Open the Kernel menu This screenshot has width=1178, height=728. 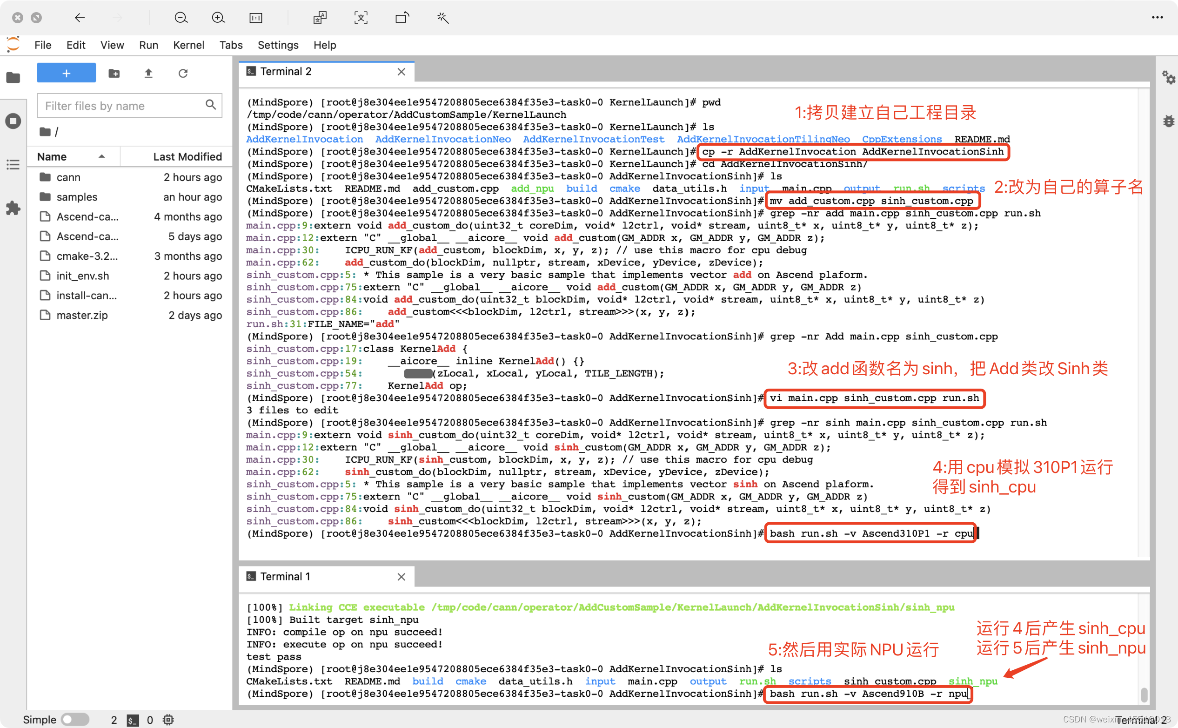click(188, 45)
